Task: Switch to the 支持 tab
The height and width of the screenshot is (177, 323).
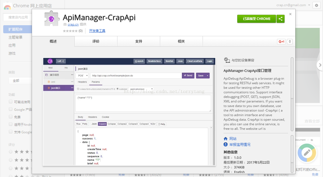Action: pyautogui.click(x=139, y=42)
